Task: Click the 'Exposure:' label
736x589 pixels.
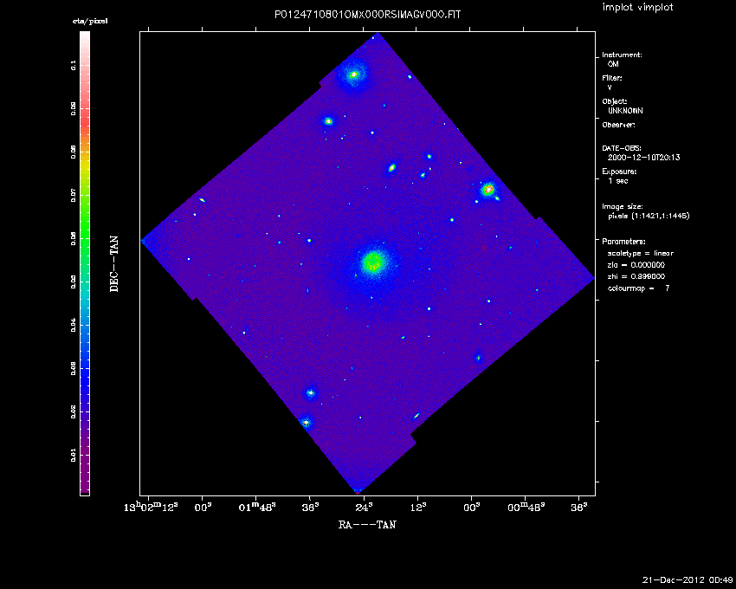Action: (x=619, y=172)
